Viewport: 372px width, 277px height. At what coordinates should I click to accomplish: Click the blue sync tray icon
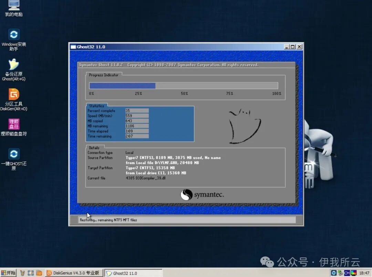pos(334,273)
